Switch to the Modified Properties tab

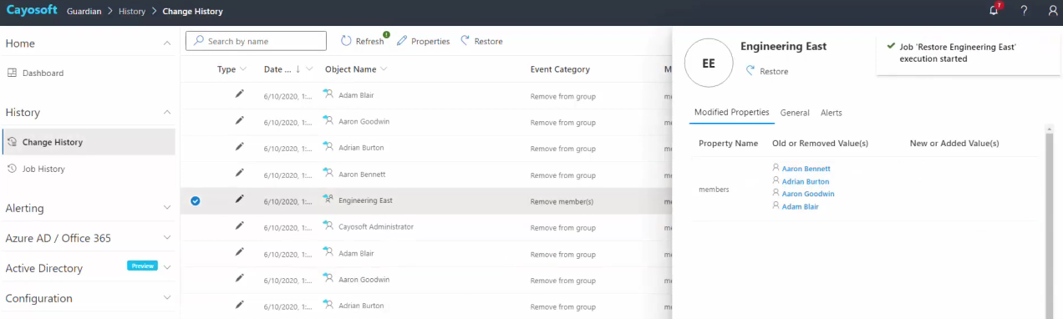click(731, 113)
